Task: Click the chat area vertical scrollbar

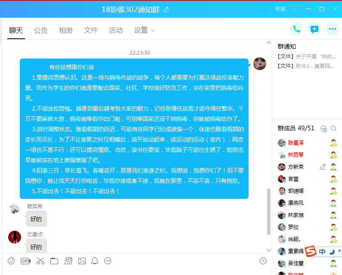Action: 269,211
